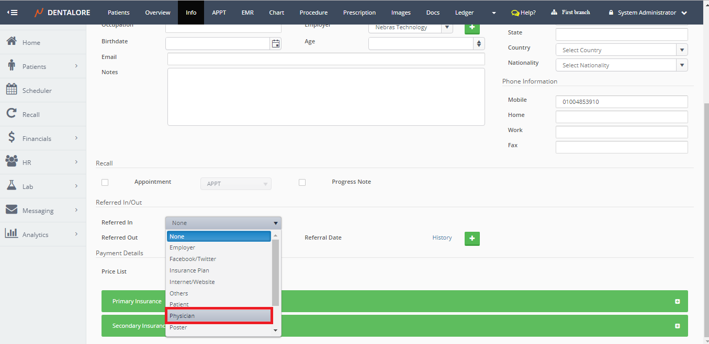Click green plus button next to Employer

pyautogui.click(x=472, y=27)
